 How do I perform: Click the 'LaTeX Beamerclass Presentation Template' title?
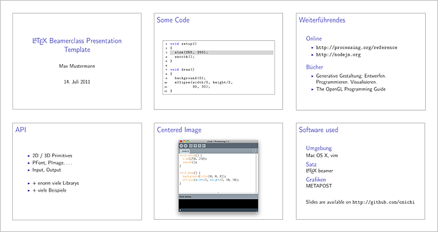[x=77, y=45]
